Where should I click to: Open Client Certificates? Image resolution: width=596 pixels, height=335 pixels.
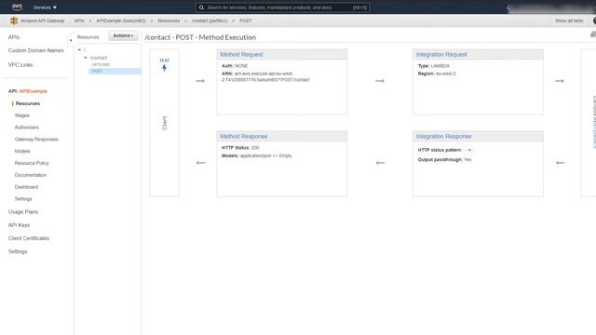pyautogui.click(x=29, y=238)
